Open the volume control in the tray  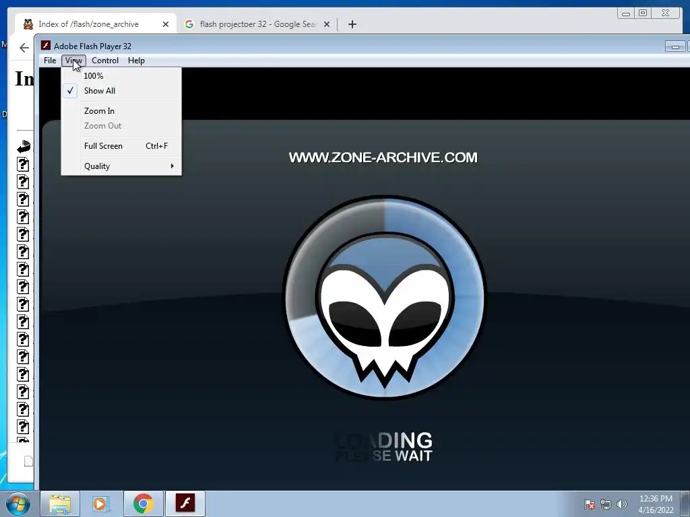click(x=622, y=504)
